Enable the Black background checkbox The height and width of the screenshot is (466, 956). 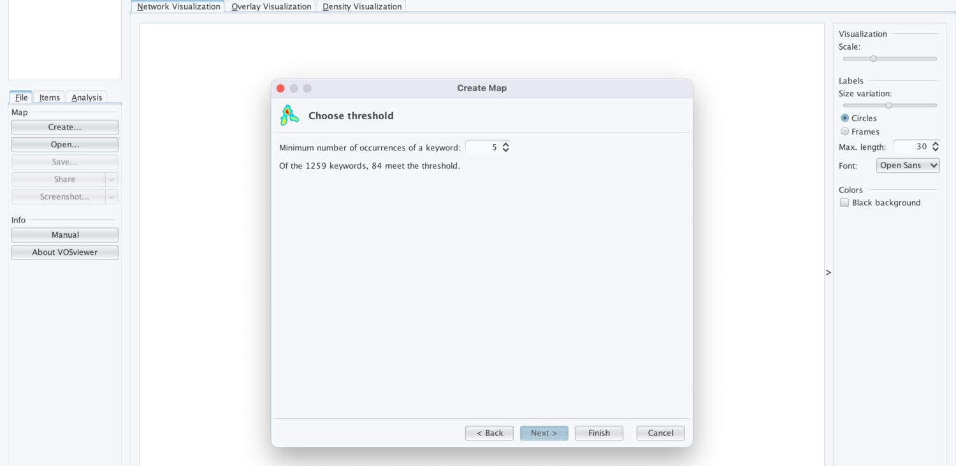(x=844, y=203)
